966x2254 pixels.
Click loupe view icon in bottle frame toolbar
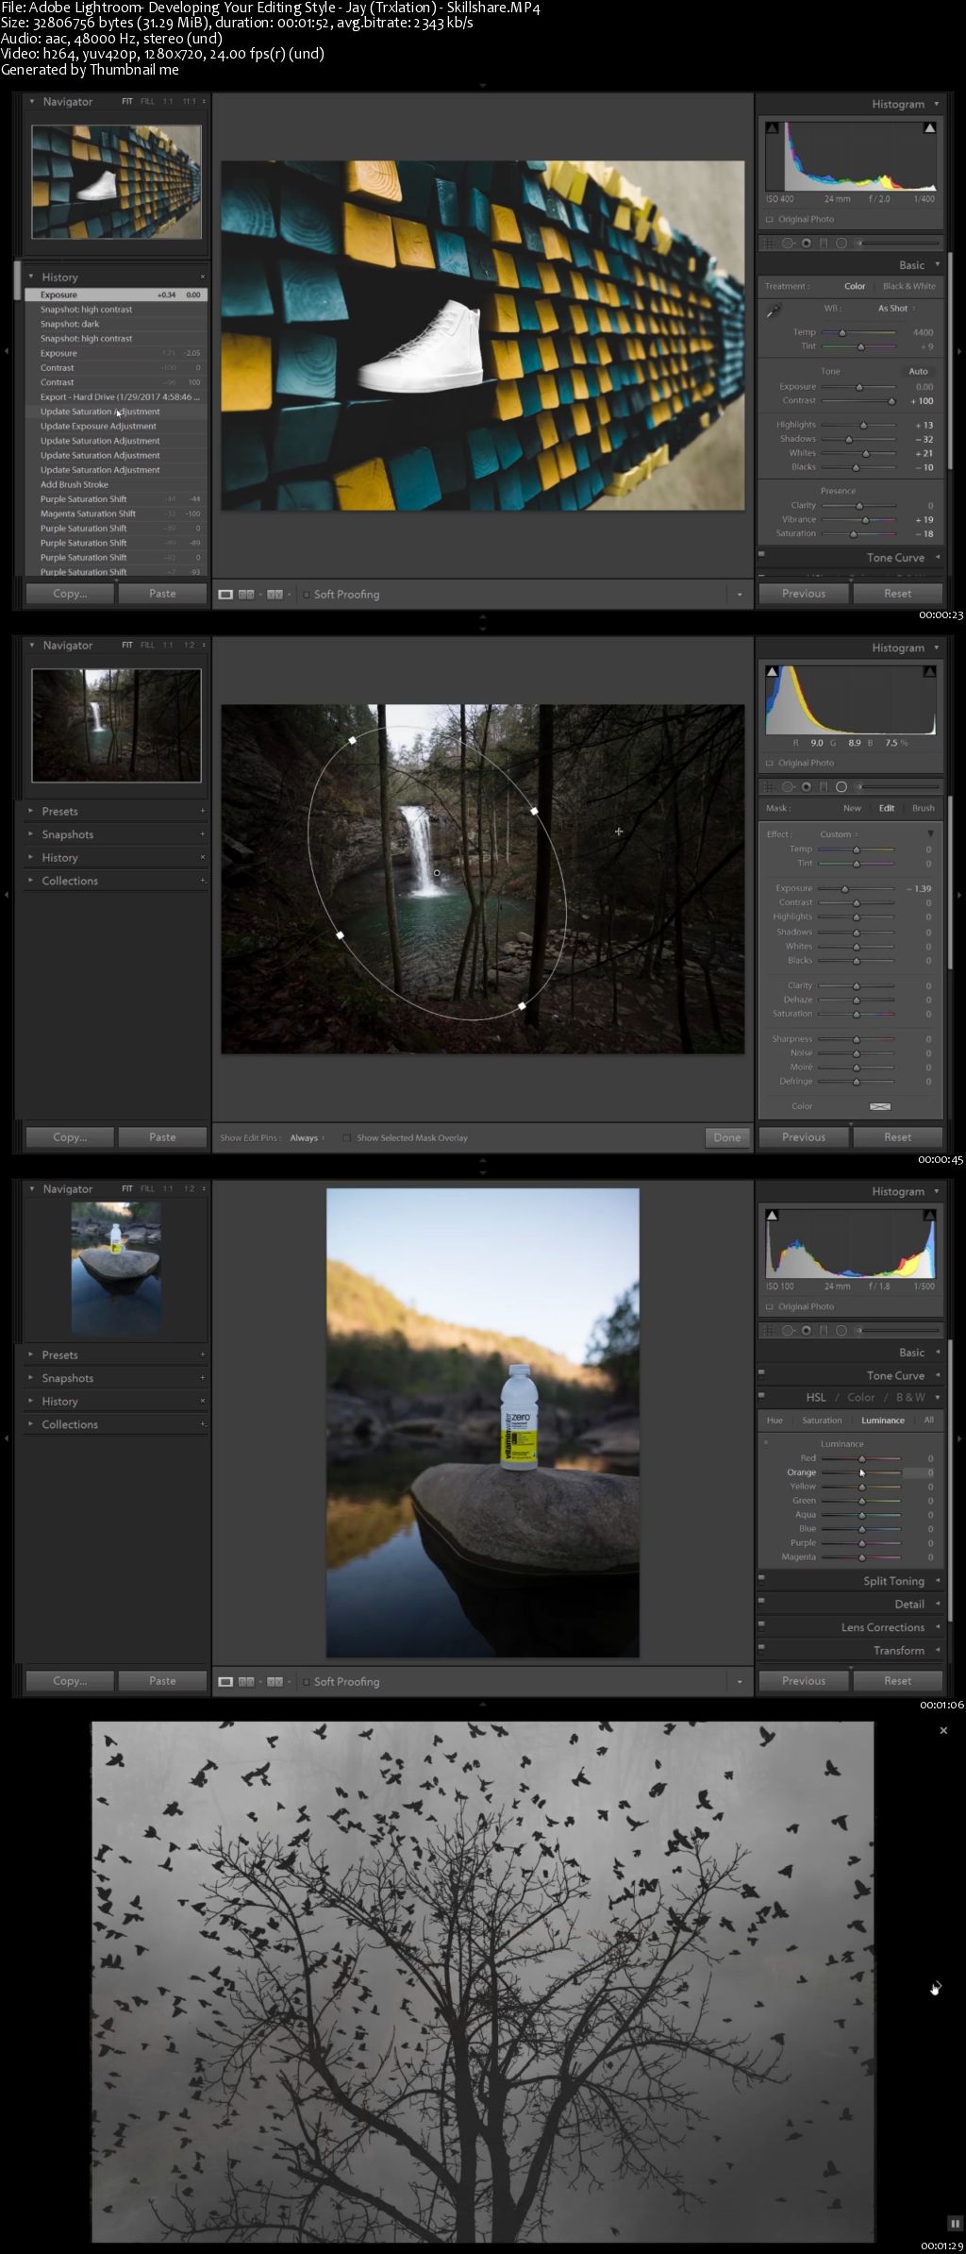pyautogui.click(x=225, y=1682)
